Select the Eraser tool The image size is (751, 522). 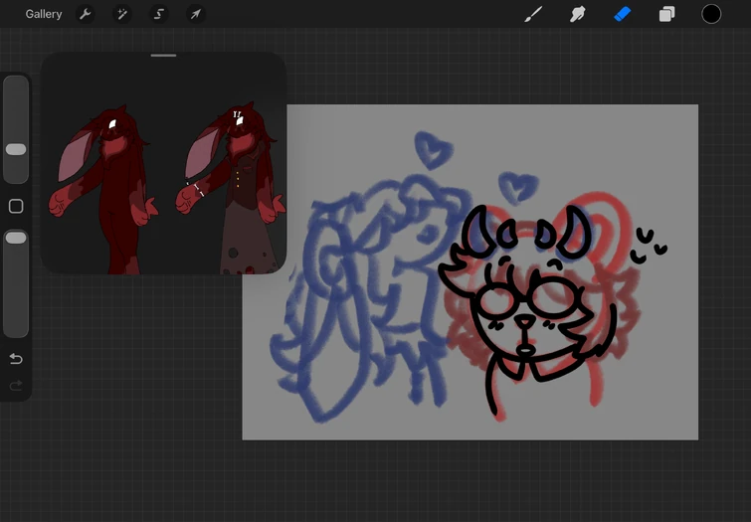pos(622,14)
